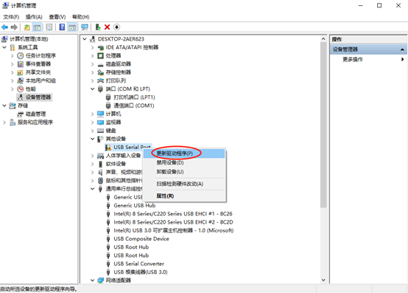Click the device list scrollbar down arrow
The width and height of the screenshot is (408, 293).
point(323,280)
